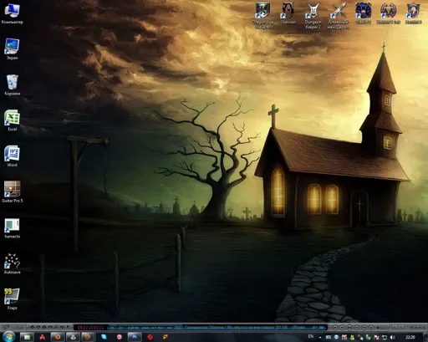Show hidden tray icons arrow
Image resolution: width=428 pixels, height=342 pixels.
[320, 337]
